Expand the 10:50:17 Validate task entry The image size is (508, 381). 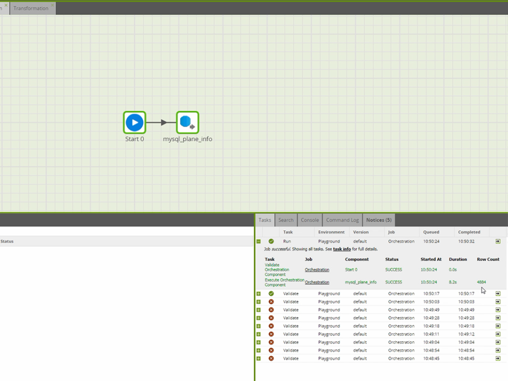[258, 293]
